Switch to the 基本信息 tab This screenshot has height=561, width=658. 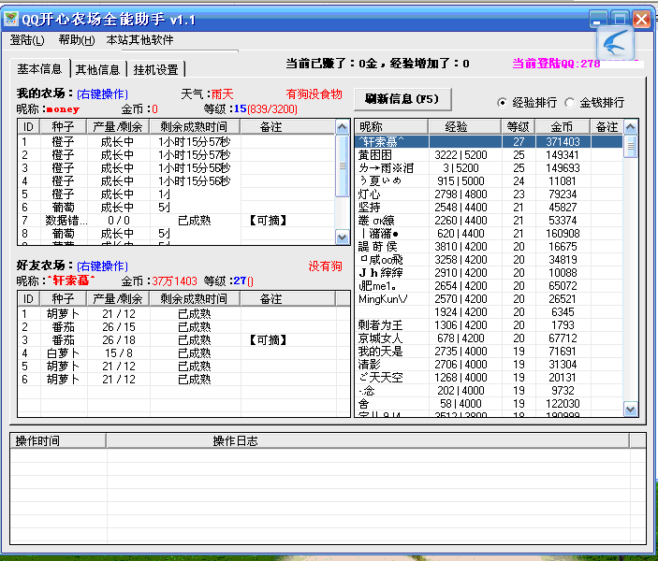tap(39, 69)
